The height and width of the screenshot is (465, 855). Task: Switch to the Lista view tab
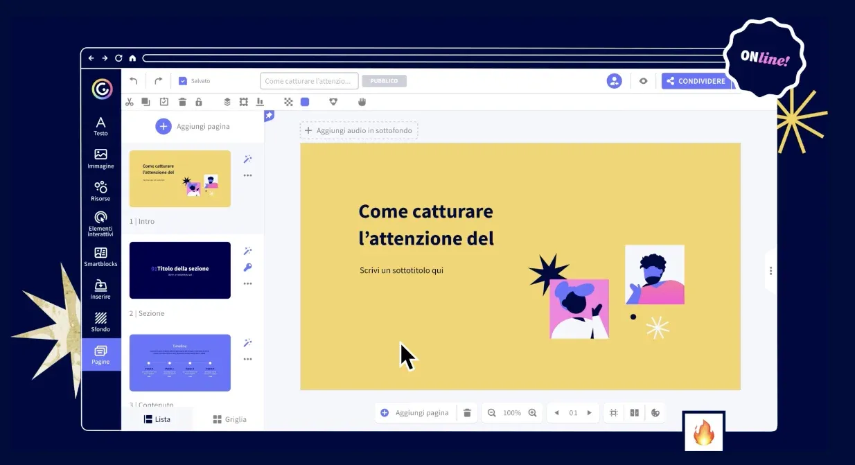[x=157, y=419]
